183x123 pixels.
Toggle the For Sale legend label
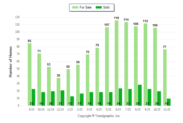coord(86,7)
